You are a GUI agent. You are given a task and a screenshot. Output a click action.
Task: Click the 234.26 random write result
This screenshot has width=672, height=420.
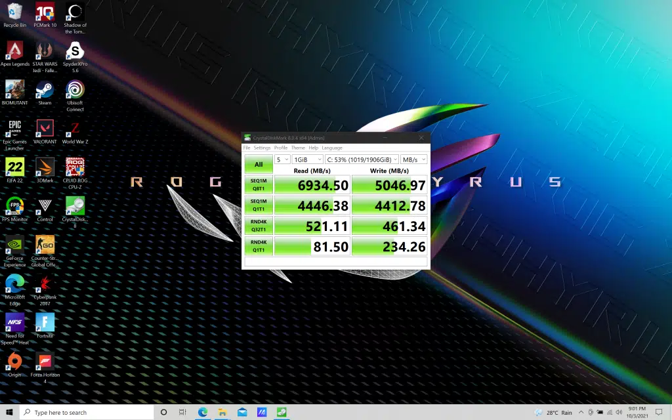[390, 247]
